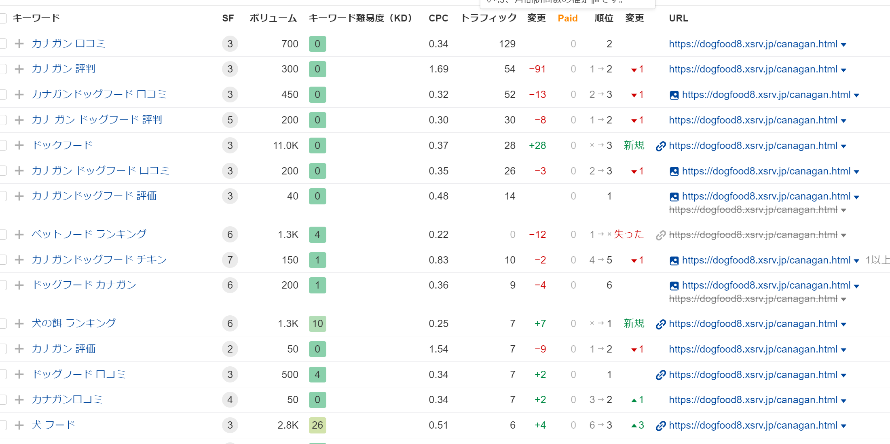Click image icon in カナガンドッグフード 口コミ row
This screenshot has height=444, width=890.
click(674, 95)
